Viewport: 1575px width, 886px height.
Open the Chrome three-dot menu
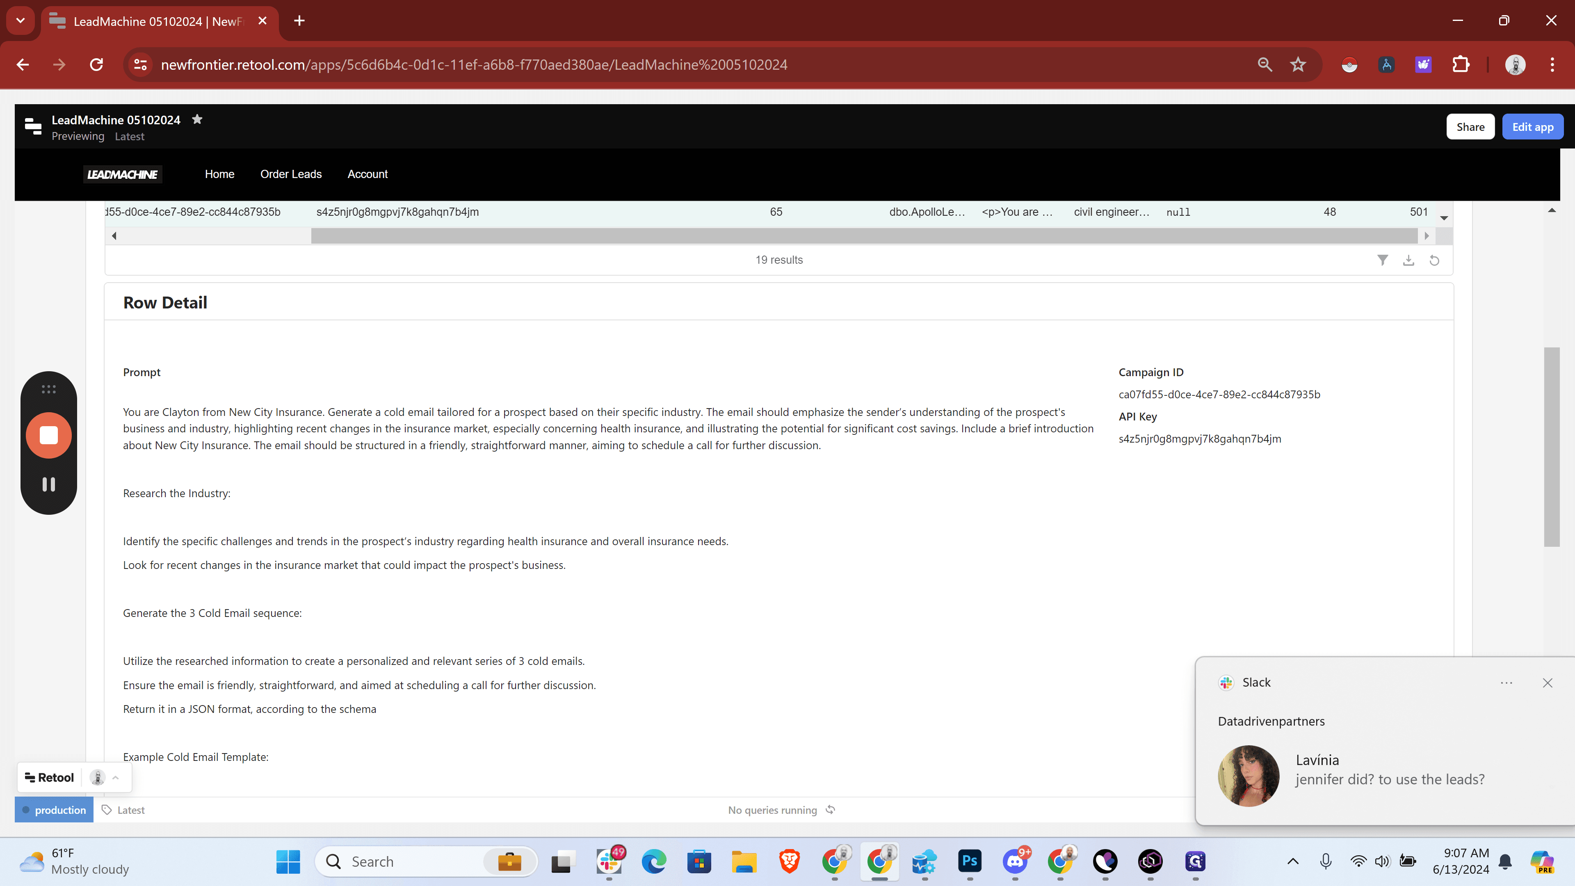click(1552, 64)
